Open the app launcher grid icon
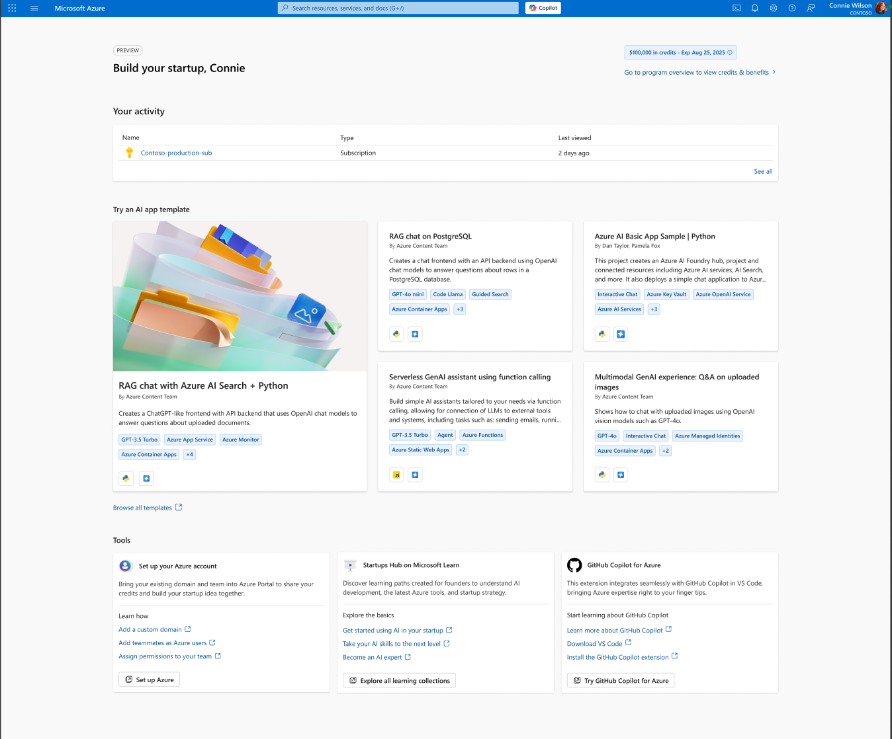Image resolution: width=892 pixels, height=739 pixels. [x=12, y=8]
